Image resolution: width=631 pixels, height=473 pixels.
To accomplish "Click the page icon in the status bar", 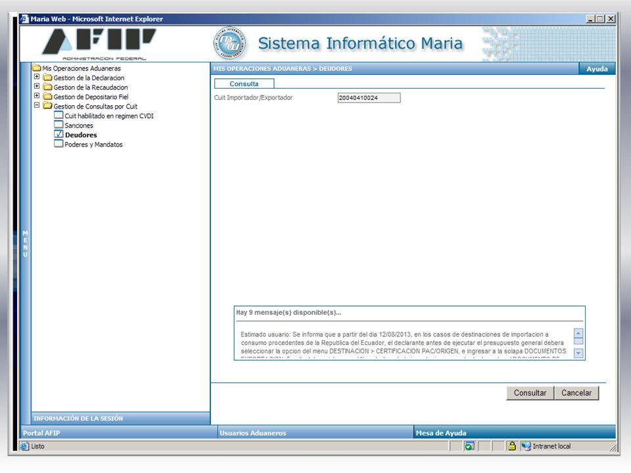I will [24, 446].
